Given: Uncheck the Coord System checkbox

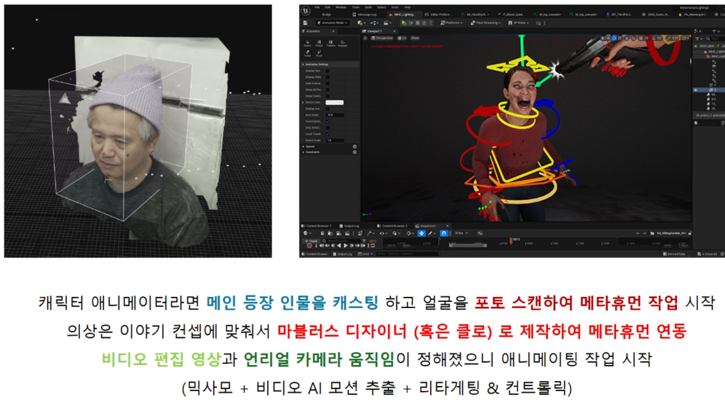Looking at the screenshot, I should (327, 121).
